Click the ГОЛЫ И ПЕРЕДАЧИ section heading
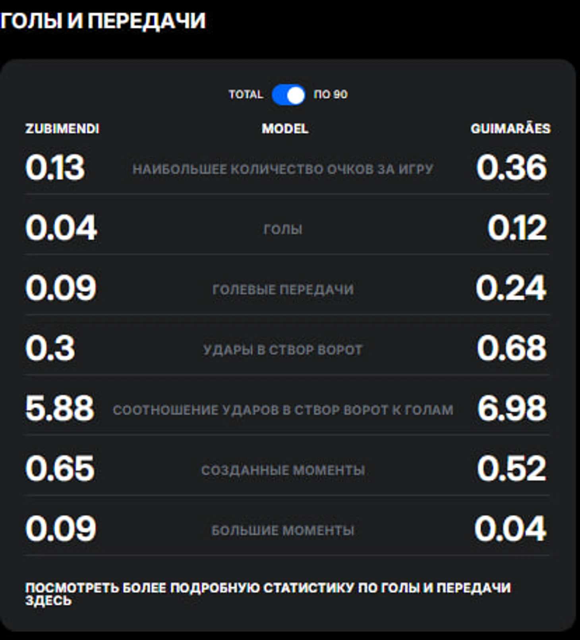This screenshot has height=640, width=580. point(103,21)
